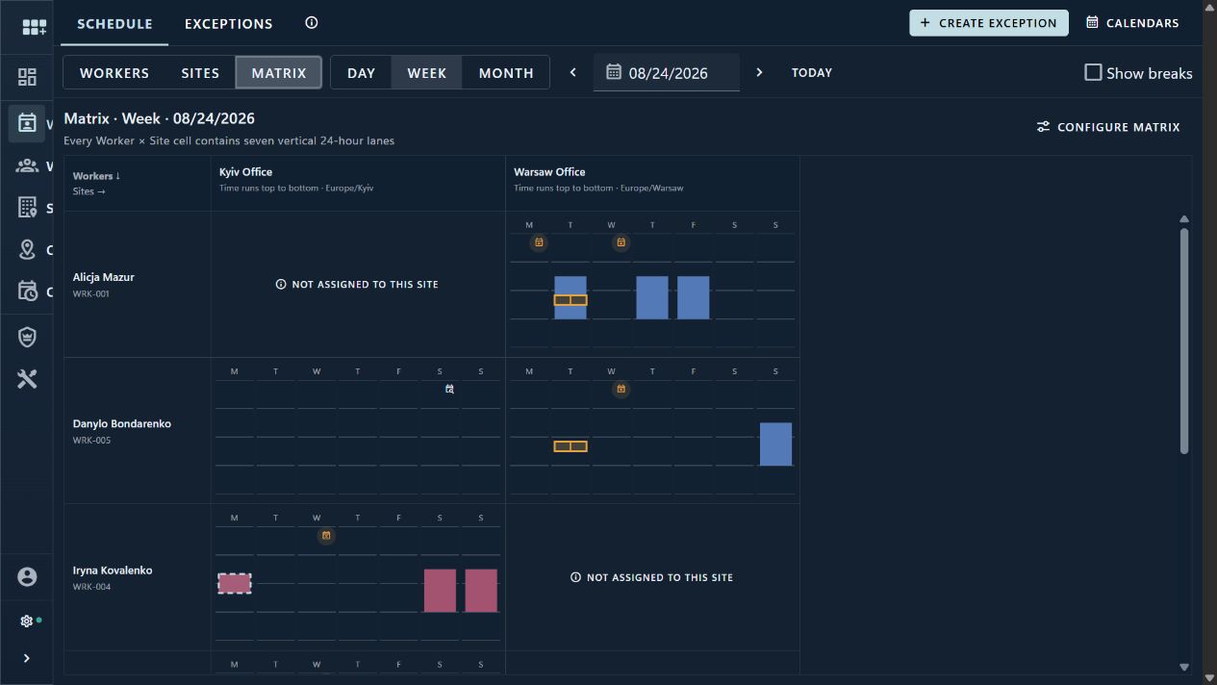Open Configure Matrix settings

pos(1108,127)
